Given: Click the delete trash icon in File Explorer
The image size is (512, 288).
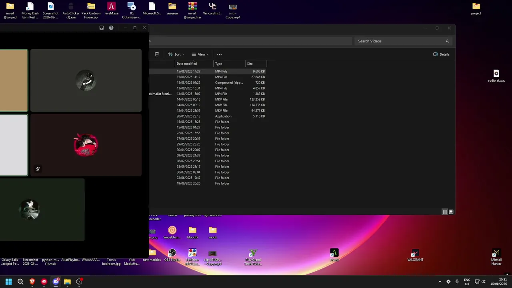Looking at the screenshot, I should pos(157,54).
